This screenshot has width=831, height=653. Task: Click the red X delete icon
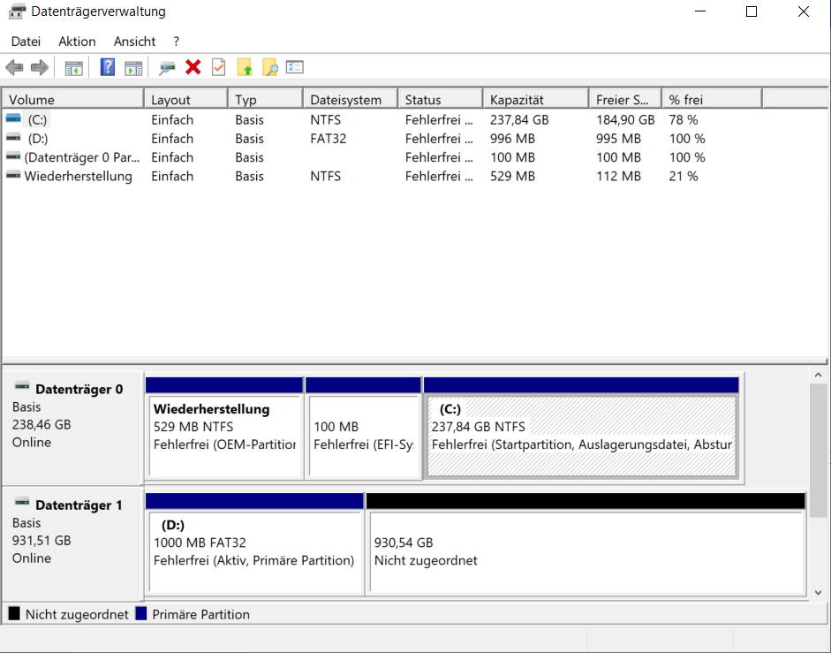[x=193, y=67]
